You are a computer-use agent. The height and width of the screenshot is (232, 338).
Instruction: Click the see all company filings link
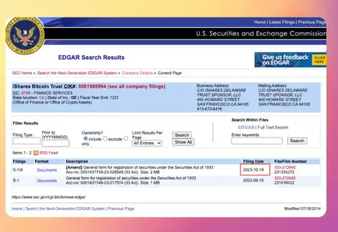pyautogui.click(x=136, y=87)
